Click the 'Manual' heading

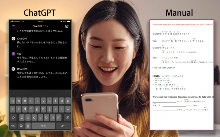[179, 13]
